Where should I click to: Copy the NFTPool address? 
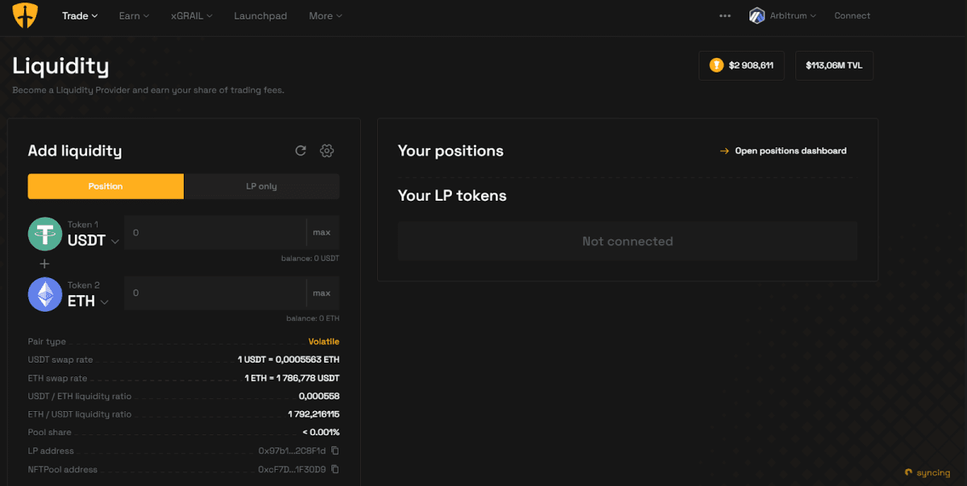point(337,469)
